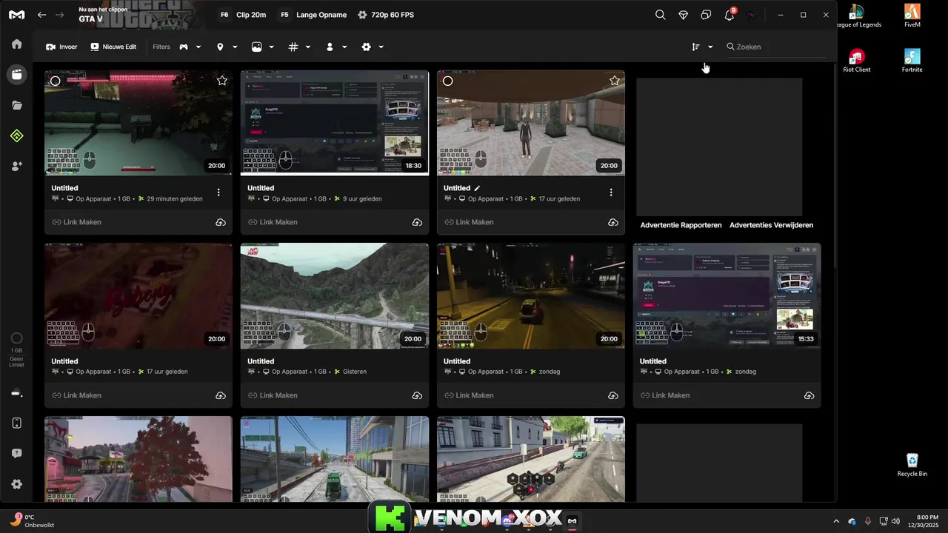The image size is (948, 533).
Task: Click Link Maken on 15:33 zondag clip
Action: [665, 395]
